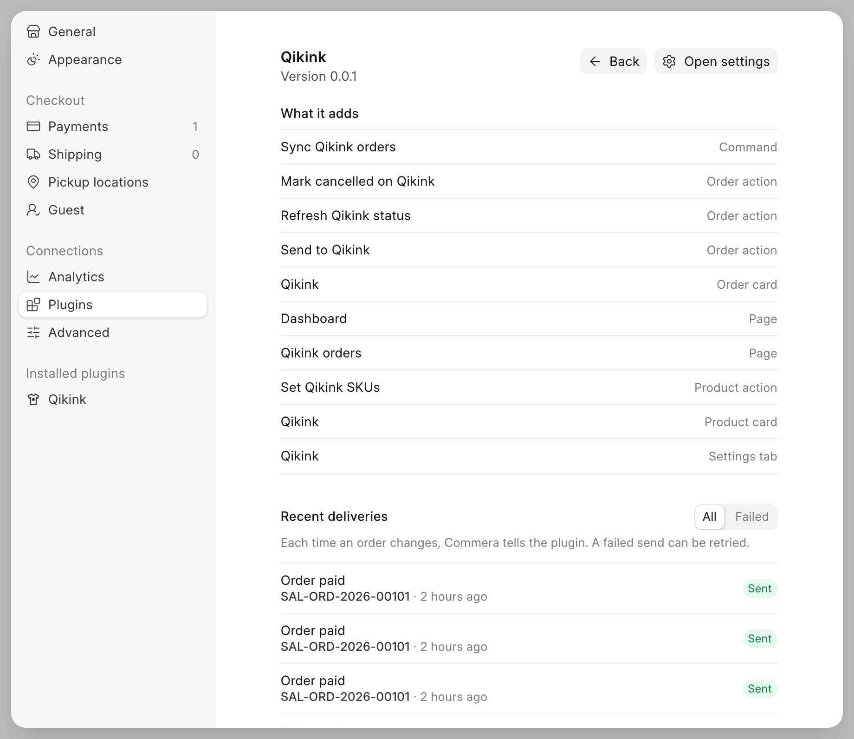Click the Version 0.0.1 label
This screenshot has height=739, width=854.
[319, 76]
